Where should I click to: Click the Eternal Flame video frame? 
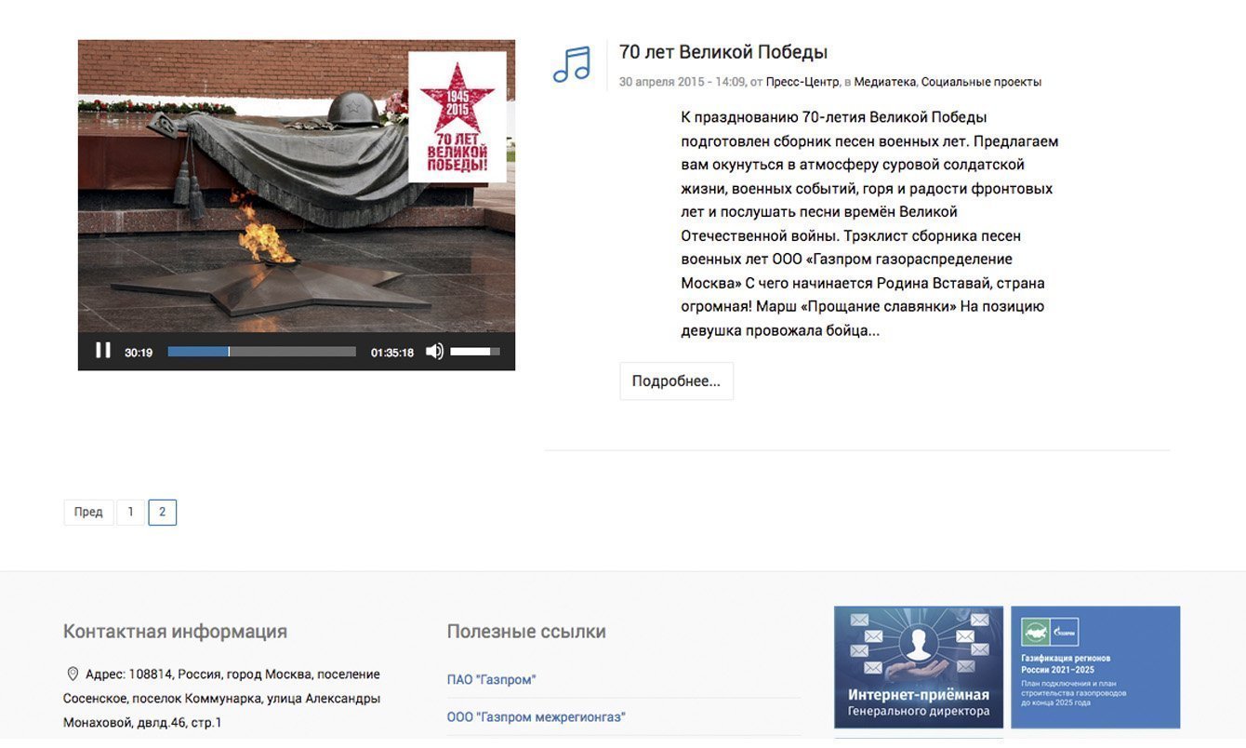coord(296,186)
